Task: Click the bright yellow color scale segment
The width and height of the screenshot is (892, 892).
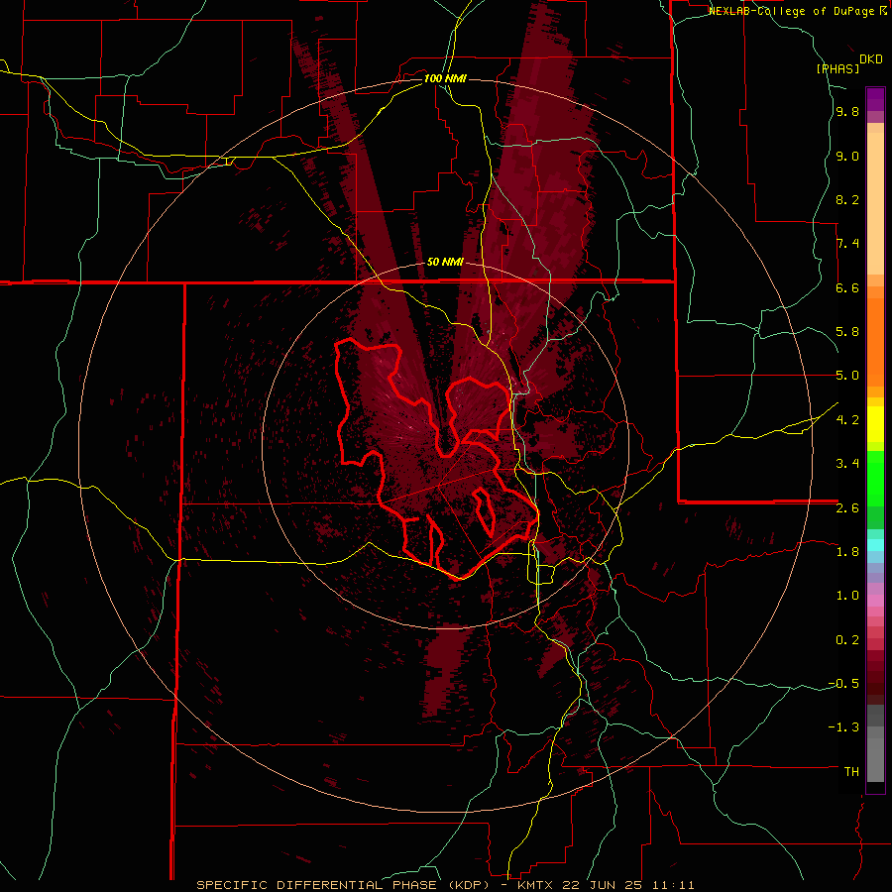Action: [x=875, y=424]
